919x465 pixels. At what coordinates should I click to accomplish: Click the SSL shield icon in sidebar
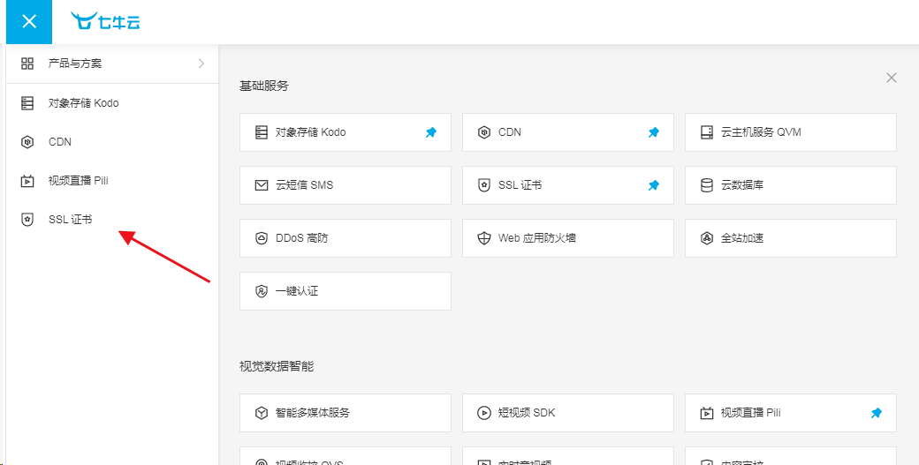27,220
